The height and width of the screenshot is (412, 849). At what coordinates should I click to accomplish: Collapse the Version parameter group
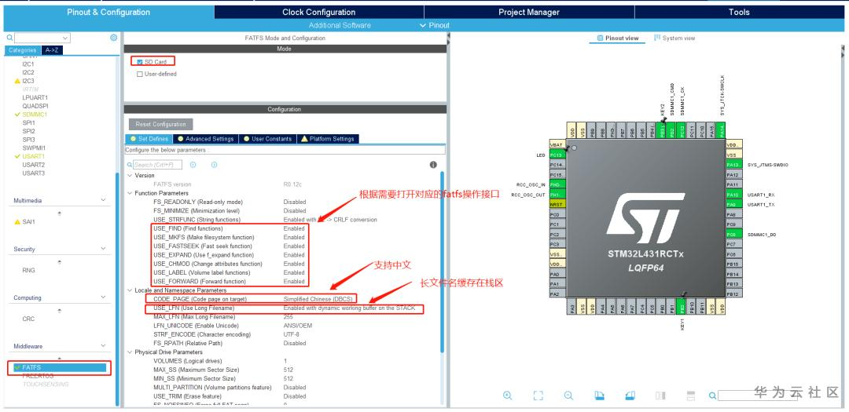130,175
